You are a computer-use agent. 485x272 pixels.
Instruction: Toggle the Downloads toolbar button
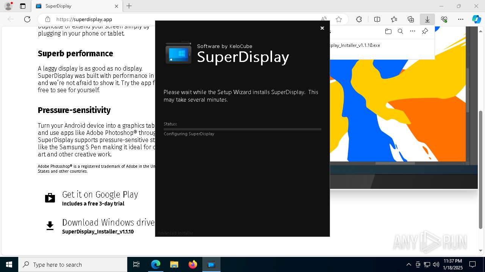coord(427,19)
